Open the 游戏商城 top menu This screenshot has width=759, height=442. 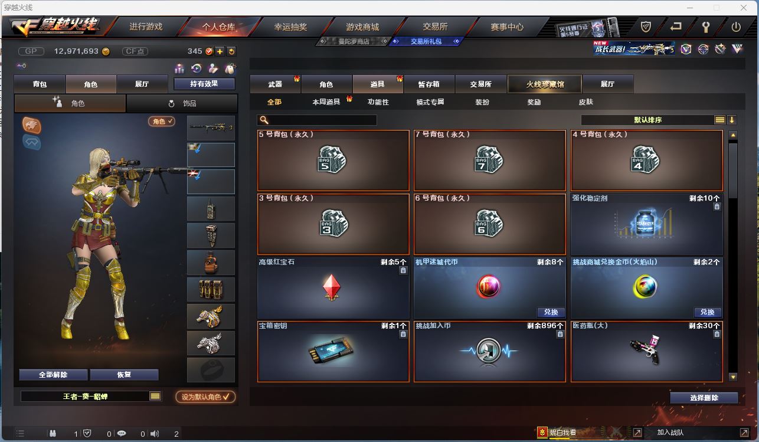[x=362, y=27]
